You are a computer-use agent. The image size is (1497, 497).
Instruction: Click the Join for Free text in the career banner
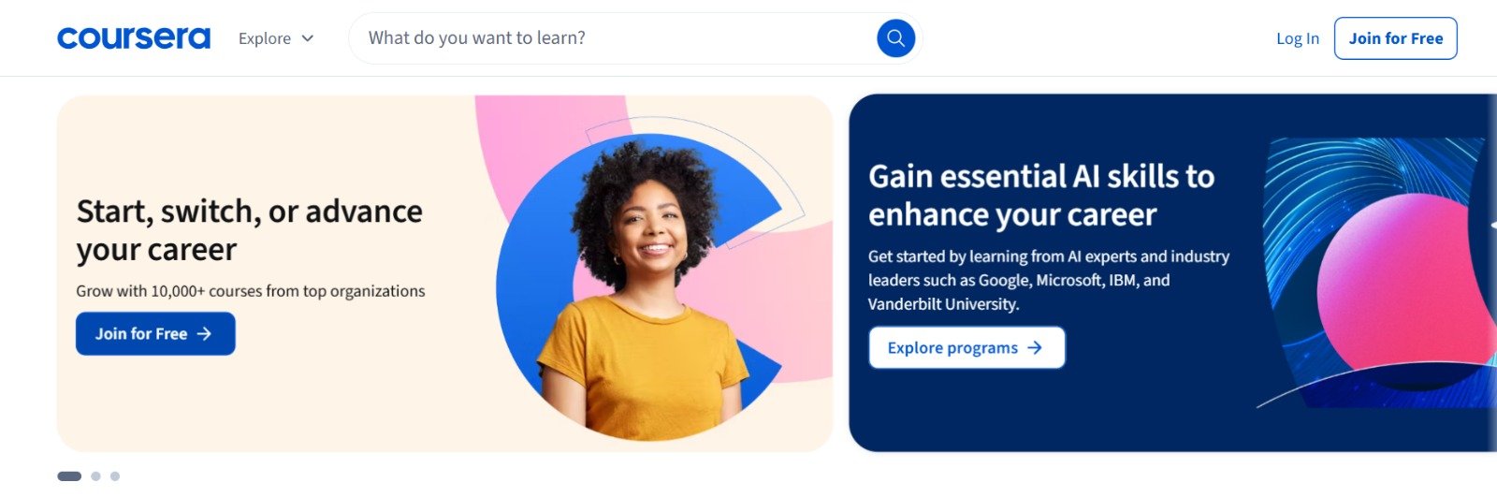click(x=141, y=334)
